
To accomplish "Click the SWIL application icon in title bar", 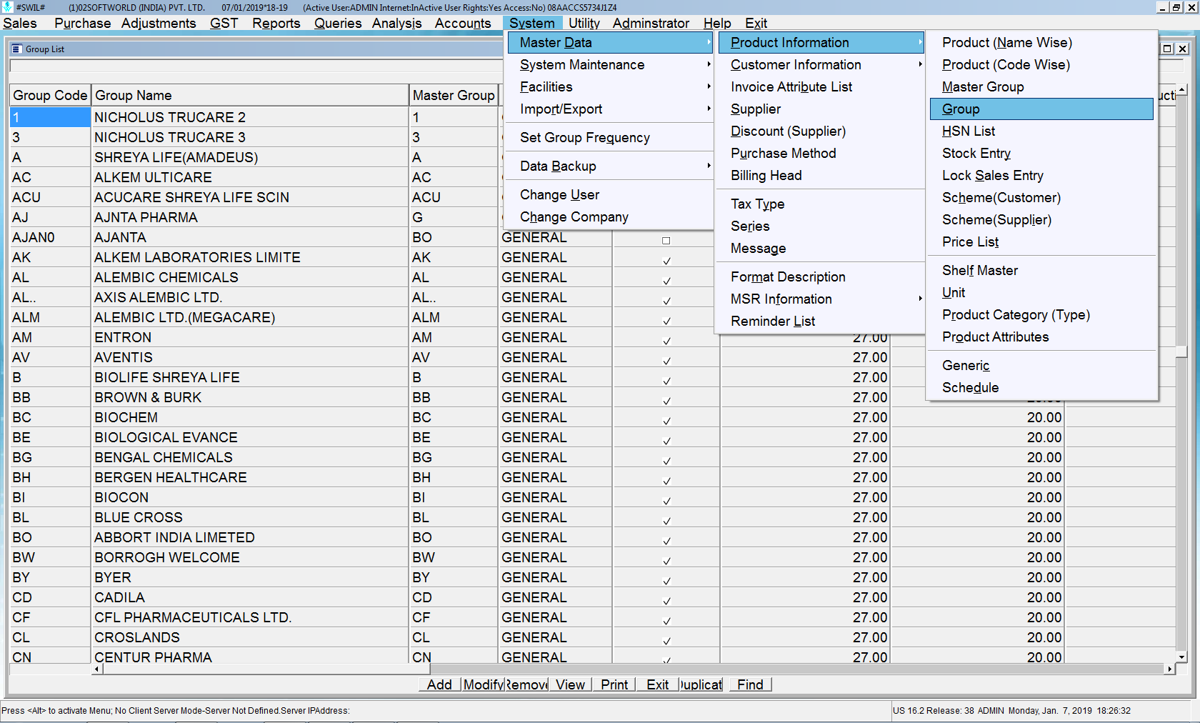I will 7,7.
